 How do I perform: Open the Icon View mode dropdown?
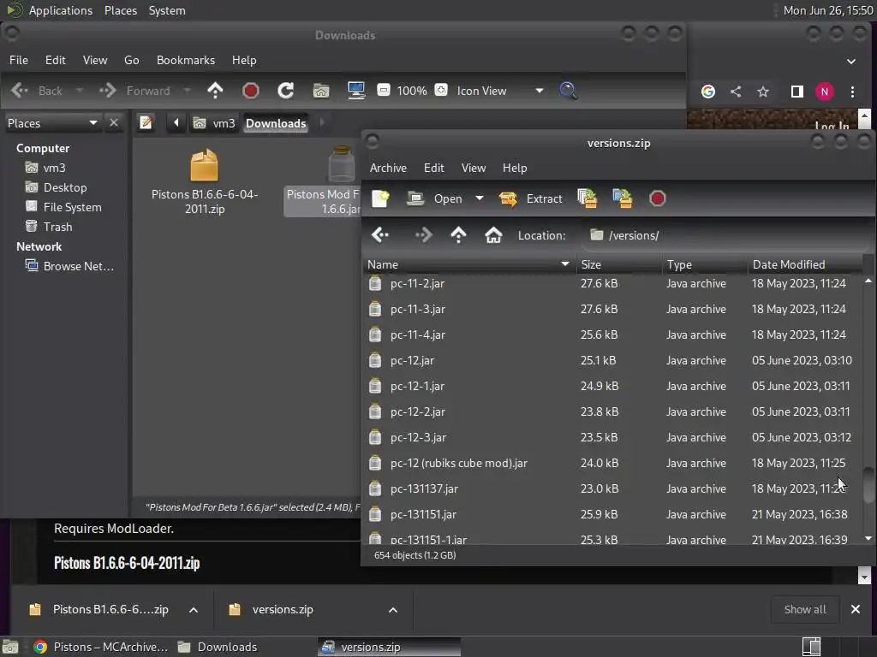[499, 91]
